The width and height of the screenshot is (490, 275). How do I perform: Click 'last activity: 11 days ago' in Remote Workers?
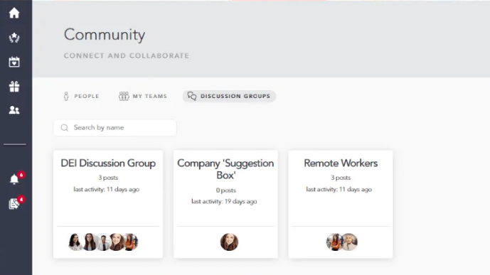tap(339, 190)
